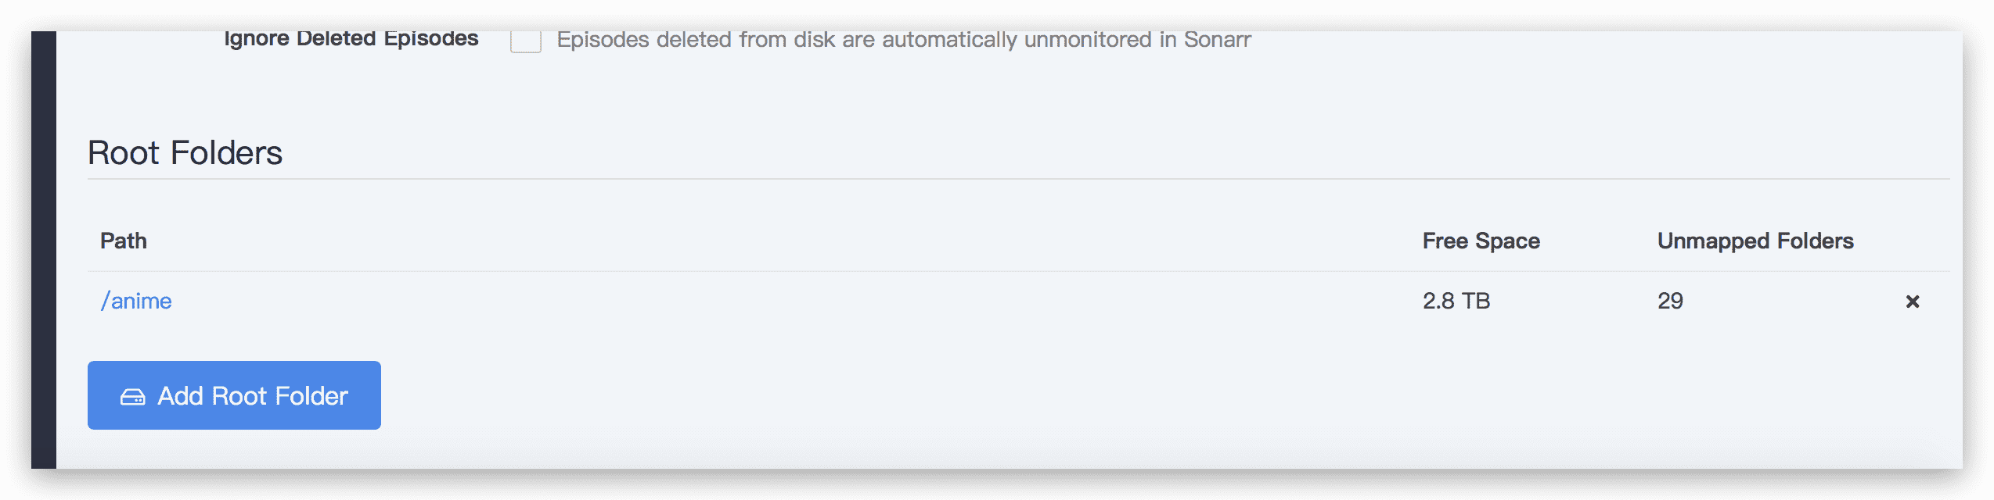Click the Root Folders section heading
The height and width of the screenshot is (500, 1994).
pyautogui.click(x=185, y=152)
